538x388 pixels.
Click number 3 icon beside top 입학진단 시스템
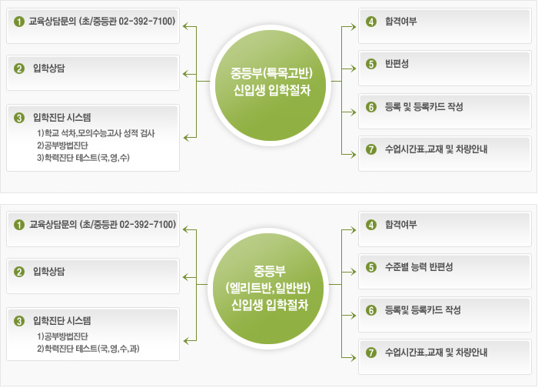19,118
